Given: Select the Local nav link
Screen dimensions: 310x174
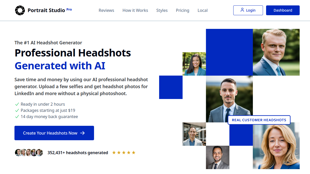Looking at the screenshot, I should pos(203,10).
